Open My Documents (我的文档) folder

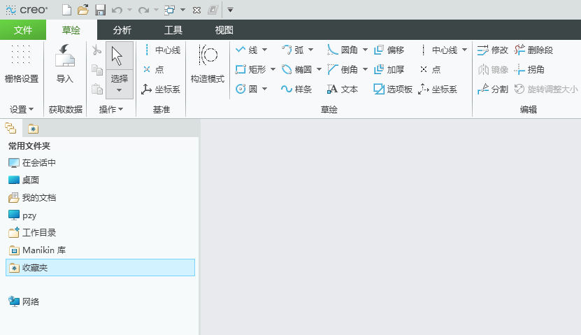click(x=32, y=197)
